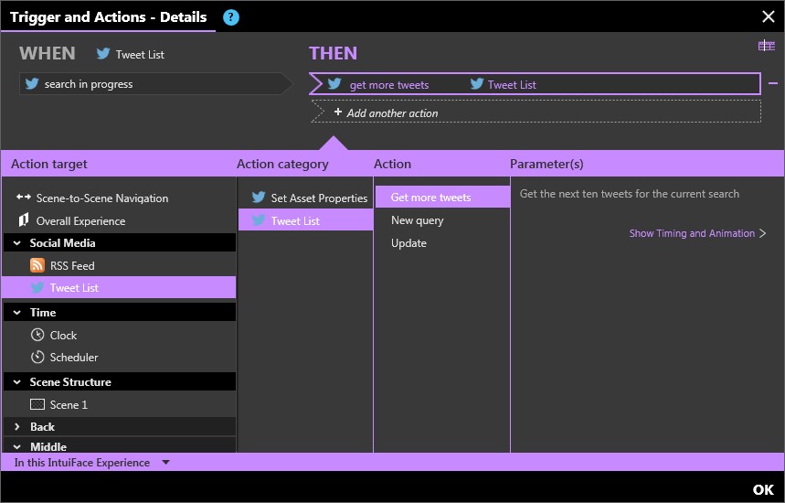
Task: Click the Overall Experience icon
Action: pos(23,219)
